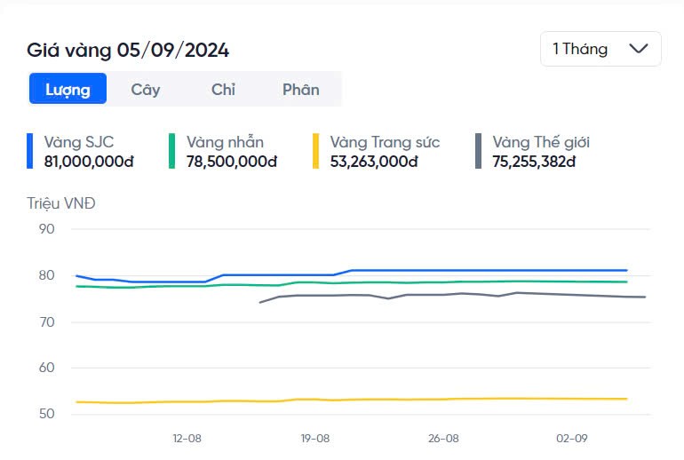Click the 26-08 date label on axis
The width and height of the screenshot is (684, 460).
coord(444,439)
